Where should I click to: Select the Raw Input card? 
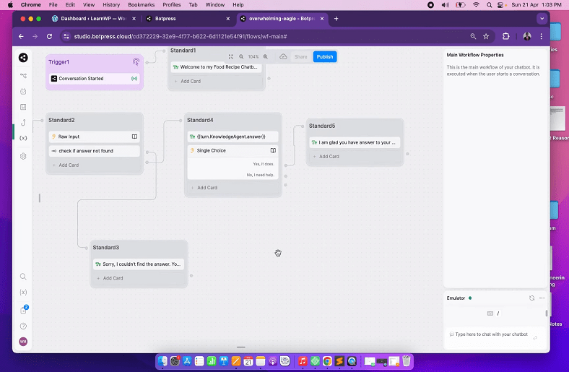pyautogui.click(x=95, y=137)
